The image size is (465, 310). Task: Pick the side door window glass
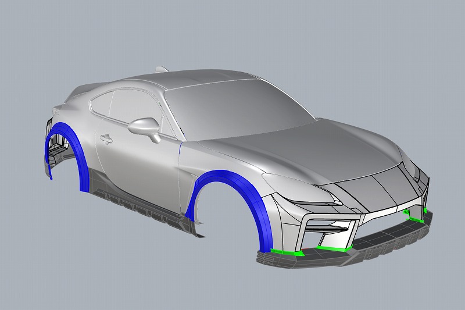coord(125,108)
